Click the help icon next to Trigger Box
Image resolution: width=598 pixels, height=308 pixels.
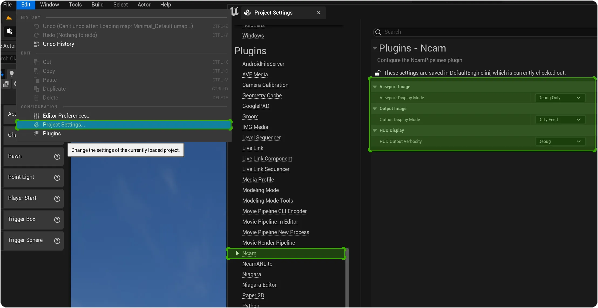[57, 220]
